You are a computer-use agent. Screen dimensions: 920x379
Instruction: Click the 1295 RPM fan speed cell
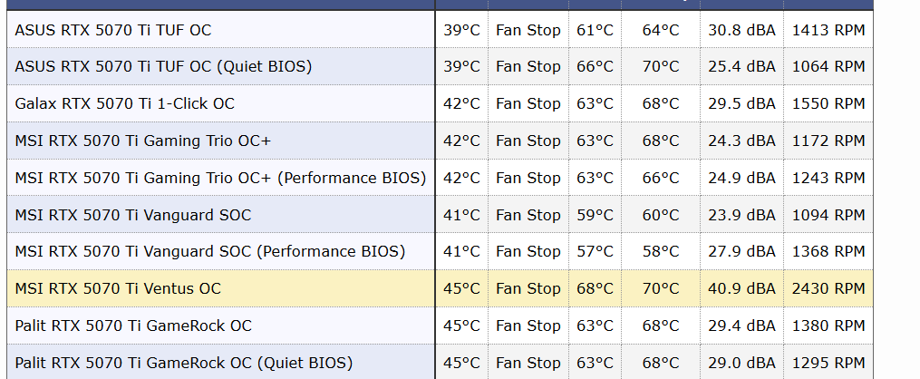pos(828,363)
